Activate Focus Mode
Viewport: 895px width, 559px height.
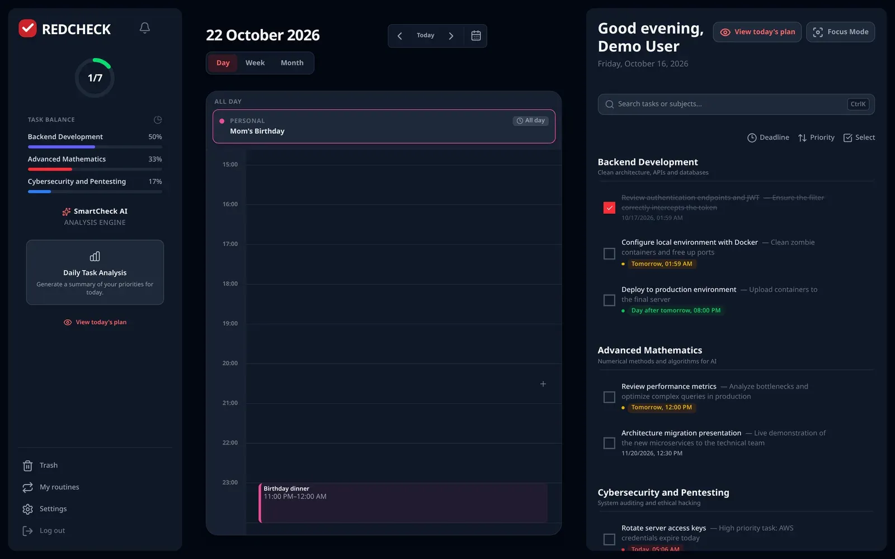(x=840, y=32)
